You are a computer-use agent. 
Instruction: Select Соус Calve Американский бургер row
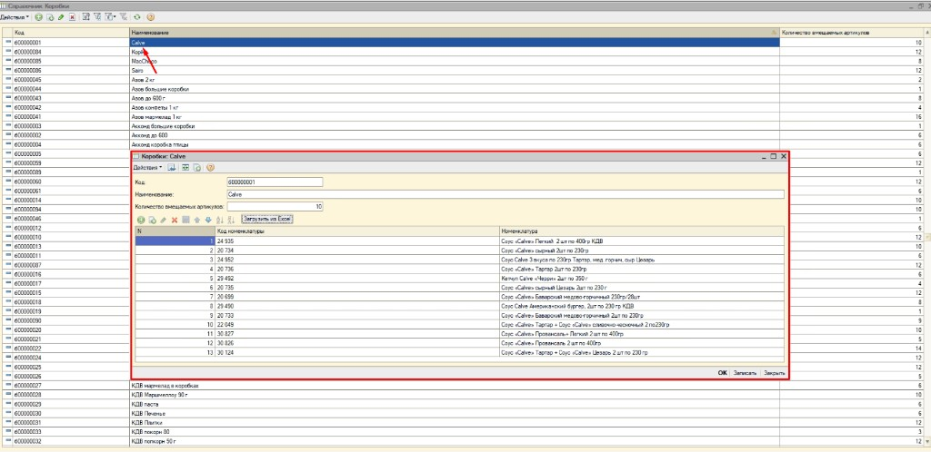pos(459,306)
